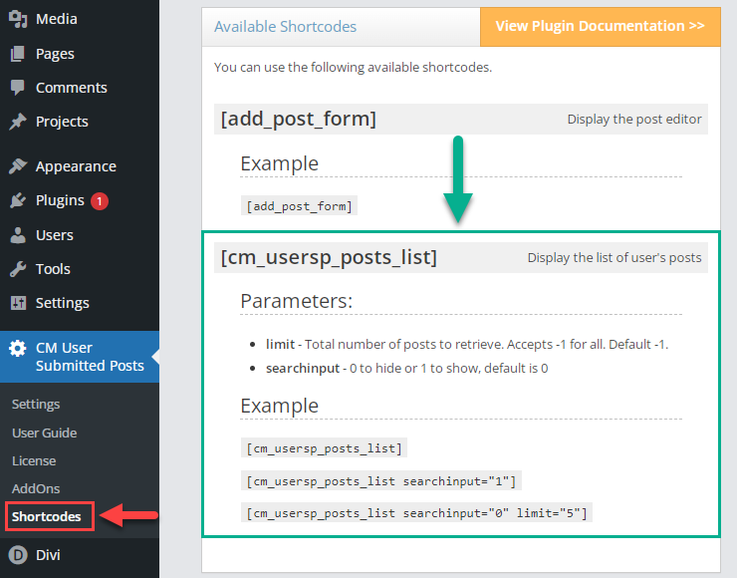737x578 pixels.
Task: Click the limit parameter description
Action: tap(467, 344)
